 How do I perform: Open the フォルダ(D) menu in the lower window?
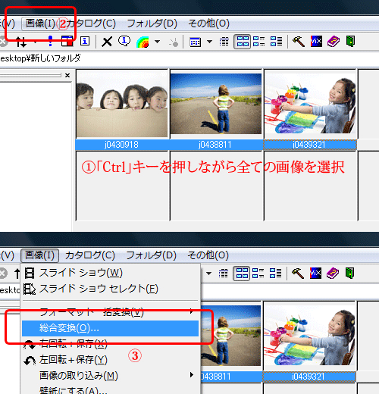tap(151, 255)
